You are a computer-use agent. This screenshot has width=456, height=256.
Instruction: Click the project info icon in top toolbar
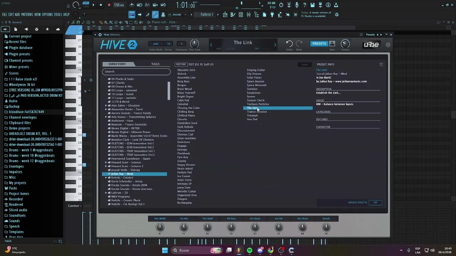pyautogui.click(x=328, y=5)
